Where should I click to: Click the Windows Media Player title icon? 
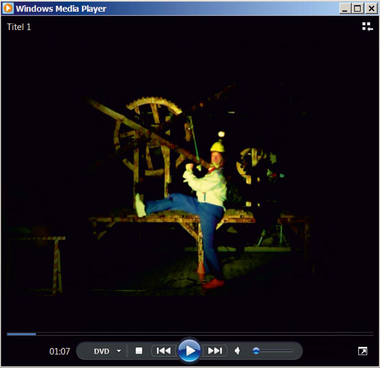(x=8, y=8)
